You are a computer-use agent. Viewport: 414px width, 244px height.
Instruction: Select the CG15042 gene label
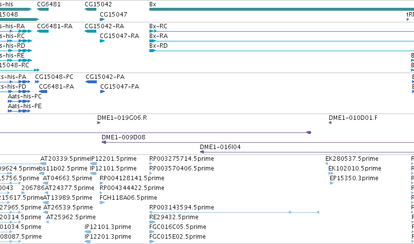[x=98, y=4]
